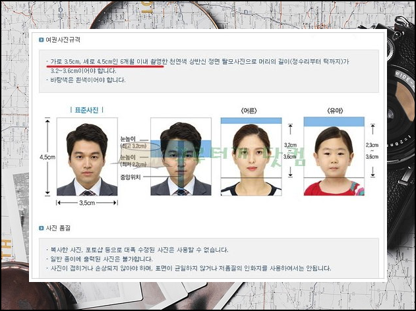This screenshot has width=416, height=311.
Task: Click the 4.5cm height measurement label
Action: (47, 157)
